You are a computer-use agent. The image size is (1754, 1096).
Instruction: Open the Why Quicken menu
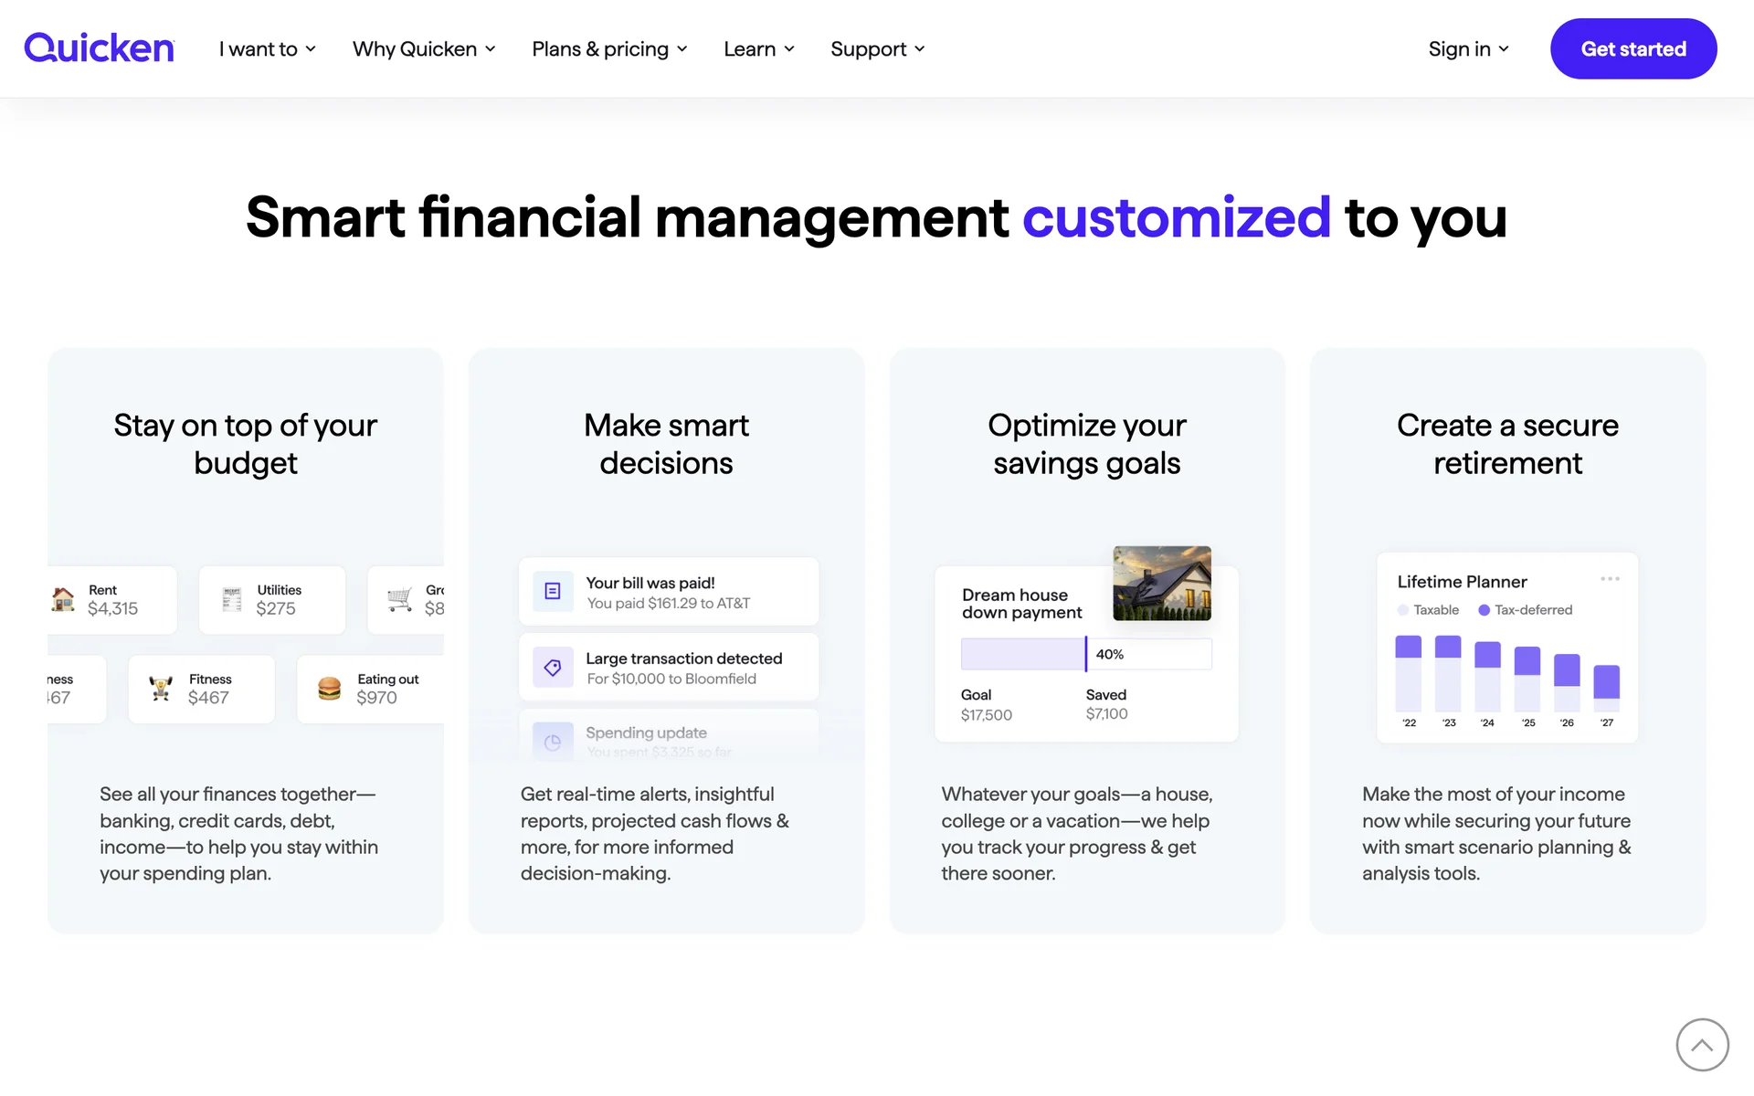424,49
